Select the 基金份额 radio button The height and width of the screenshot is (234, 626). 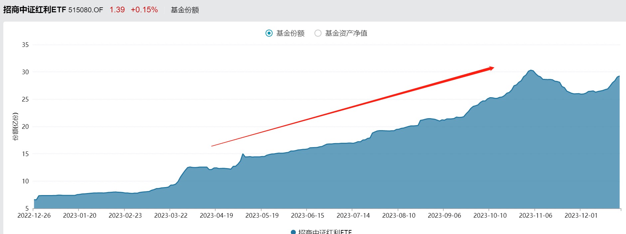tap(269, 33)
